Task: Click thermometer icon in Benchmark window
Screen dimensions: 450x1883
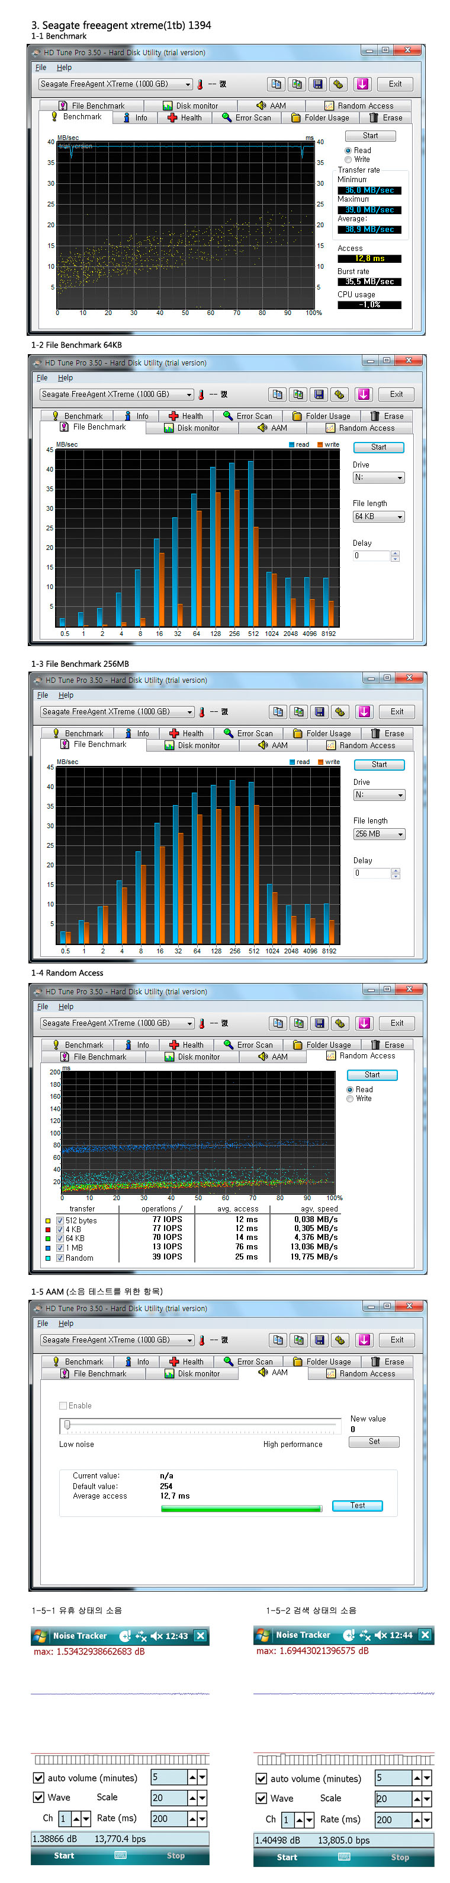Action: click(x=200, y=84)
